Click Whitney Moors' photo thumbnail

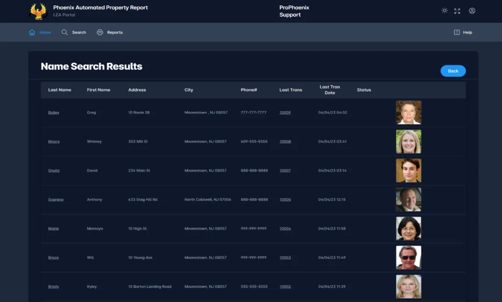point(408,142)
